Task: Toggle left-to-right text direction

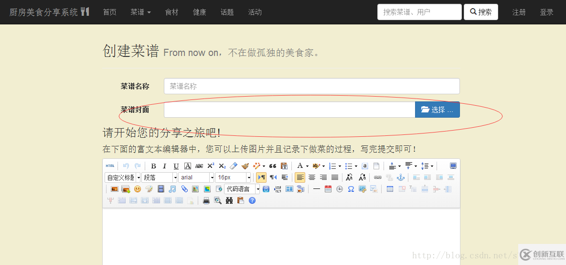Action: (x=261, y=177)
